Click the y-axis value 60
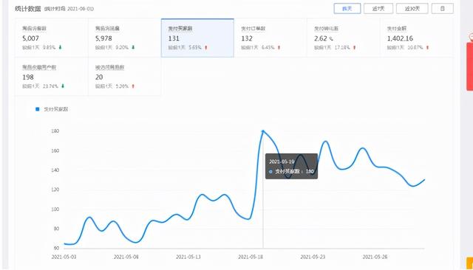The image size is (473, 270). tap(56, 248)
